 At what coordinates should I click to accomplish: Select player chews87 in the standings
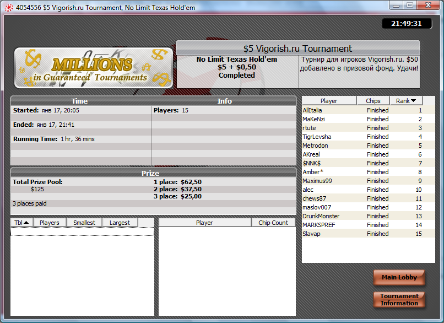point(369,198)
